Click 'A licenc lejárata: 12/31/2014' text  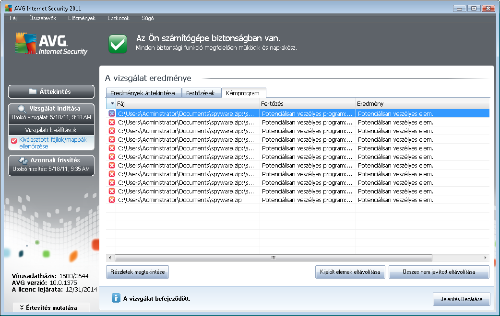(54, 289)
